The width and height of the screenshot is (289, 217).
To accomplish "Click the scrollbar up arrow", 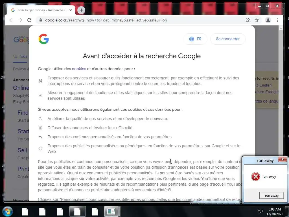I will pyautogui.click(x=281, y=28).
